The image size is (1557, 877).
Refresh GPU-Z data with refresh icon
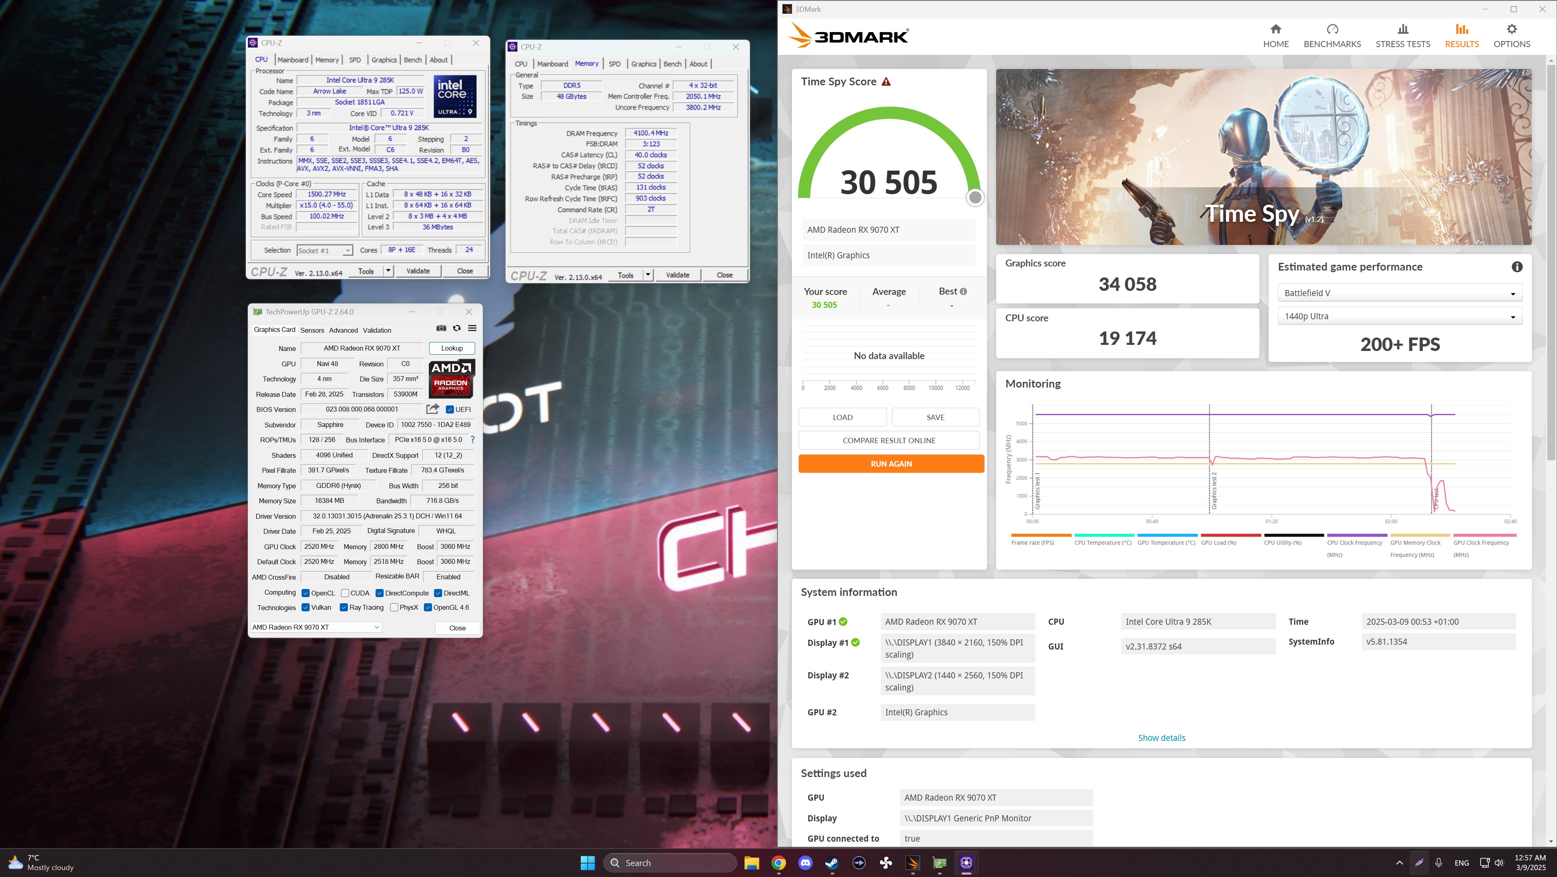[x=457, y=328]
